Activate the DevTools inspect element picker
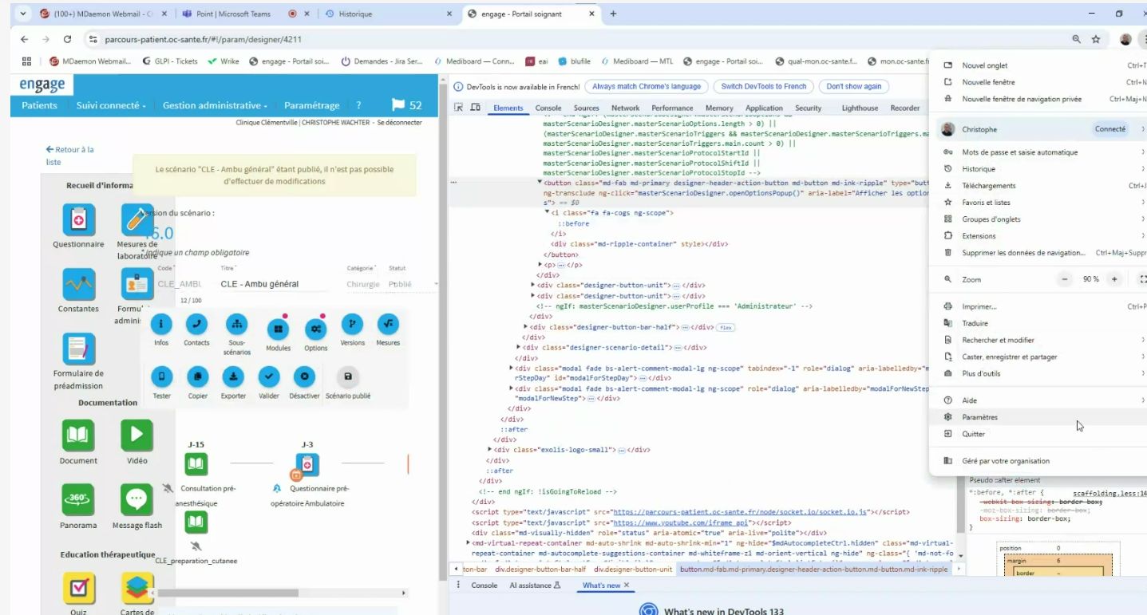The width and height of the screenshot is (1147, 615). [x=459, y=108]
